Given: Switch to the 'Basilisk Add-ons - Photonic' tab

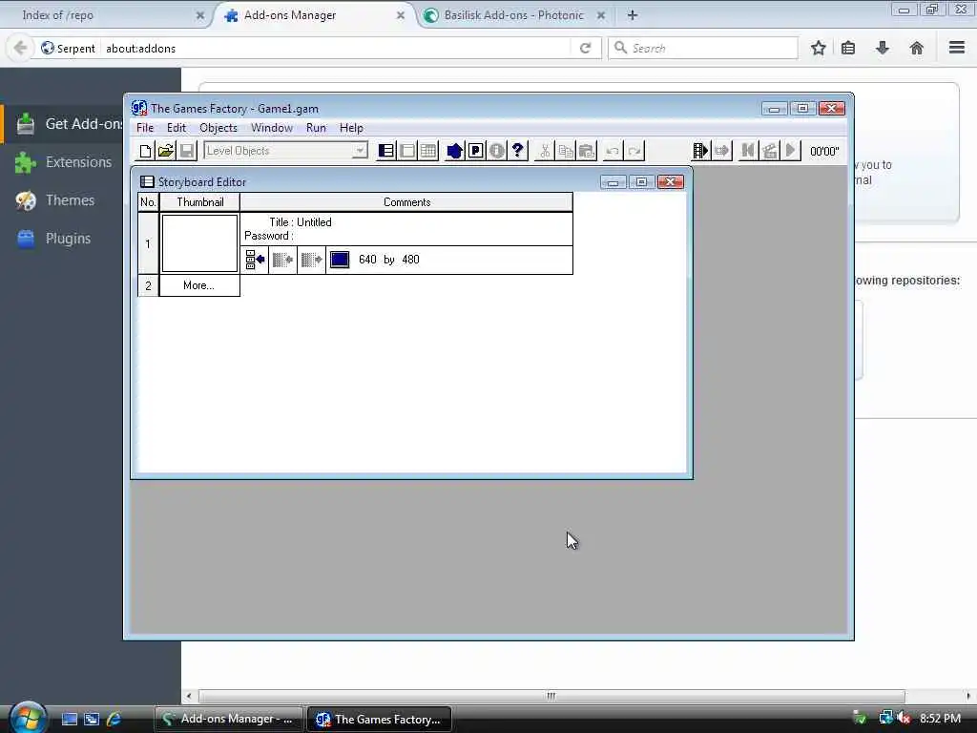Looking at the screenshot, I should tap(513, 15).
